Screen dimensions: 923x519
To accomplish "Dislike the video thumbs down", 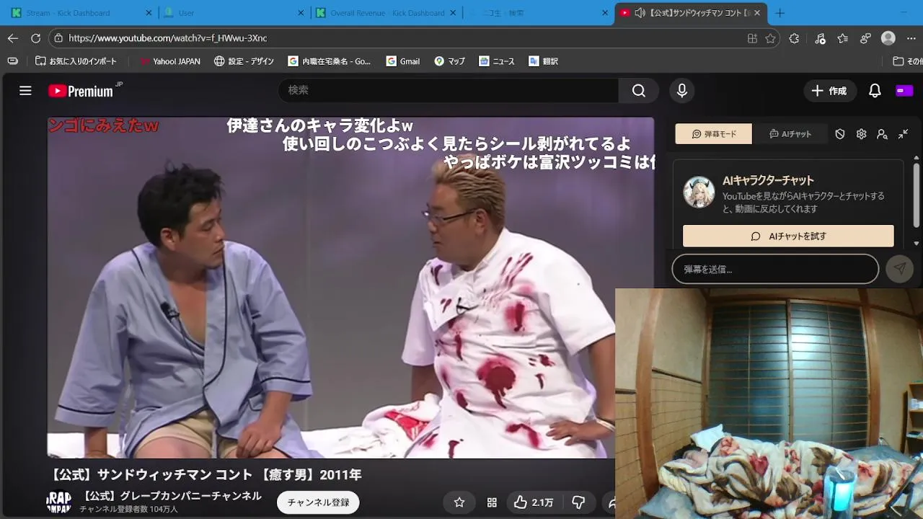I will pyautogui.click(x=578, y=502).
